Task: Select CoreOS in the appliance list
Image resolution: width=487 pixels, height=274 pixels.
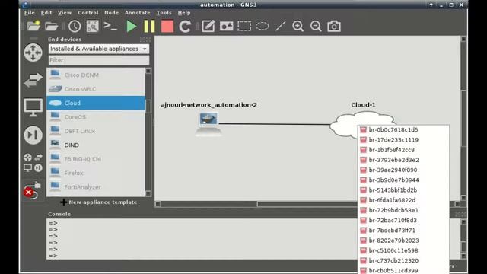Action: [96, 116]
